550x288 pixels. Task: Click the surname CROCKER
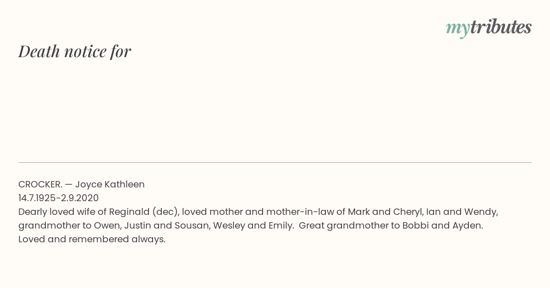point(40,184)
